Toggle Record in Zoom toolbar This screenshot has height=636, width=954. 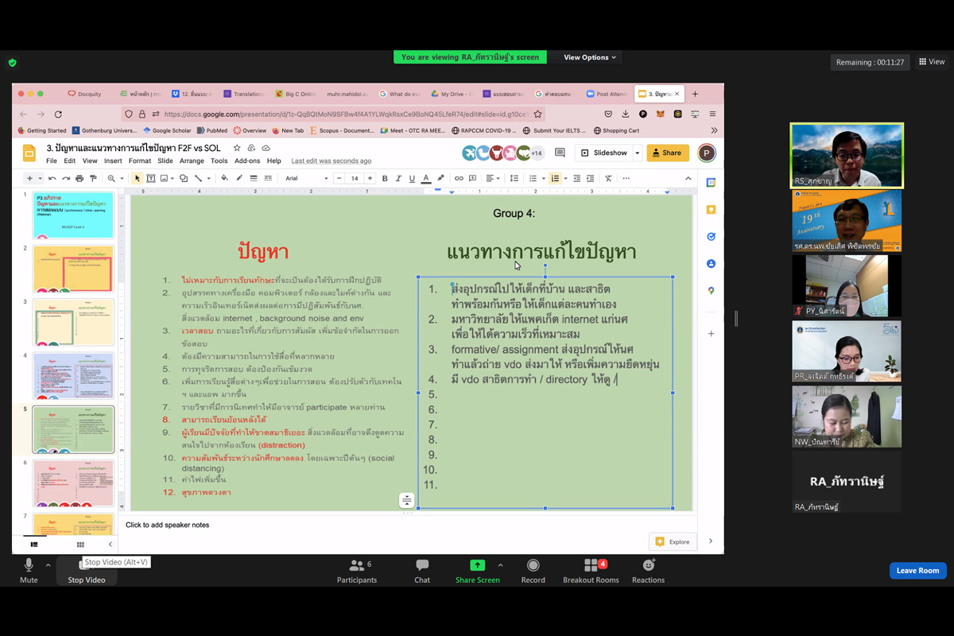[533, 570]
